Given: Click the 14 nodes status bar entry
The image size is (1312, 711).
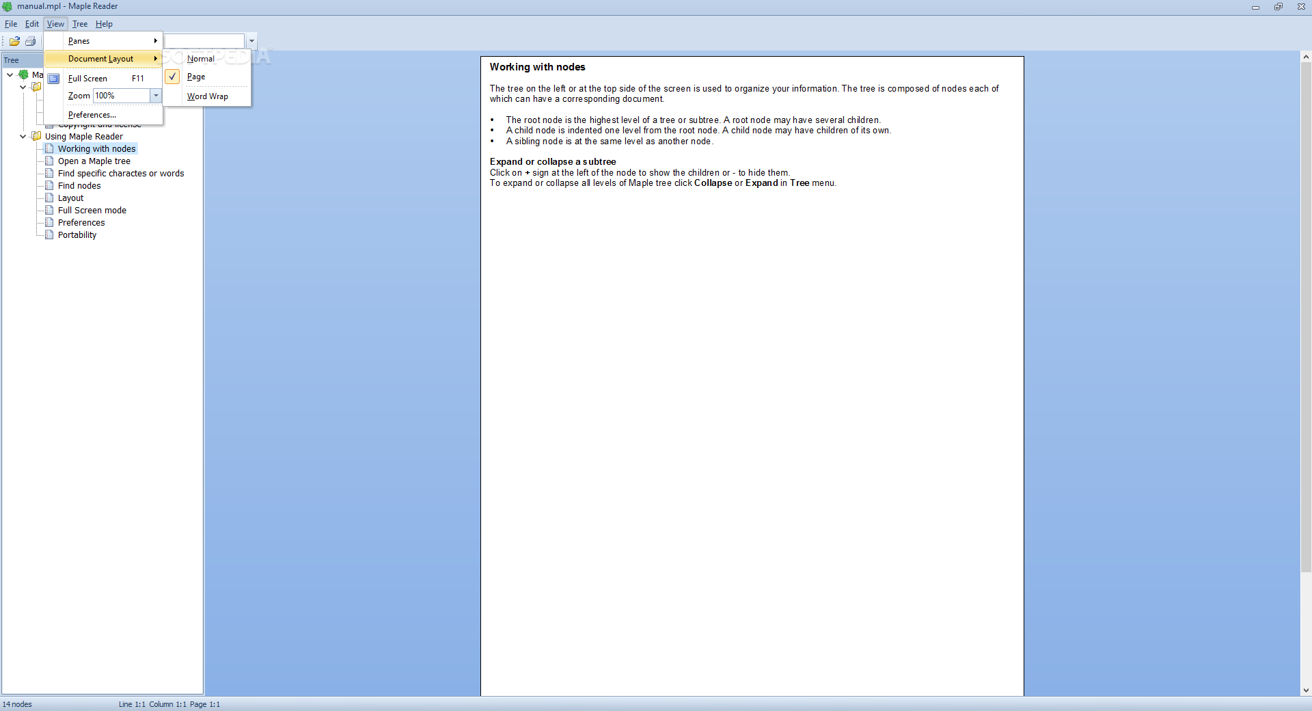Looking at the screenshot, I should (17, 704).
